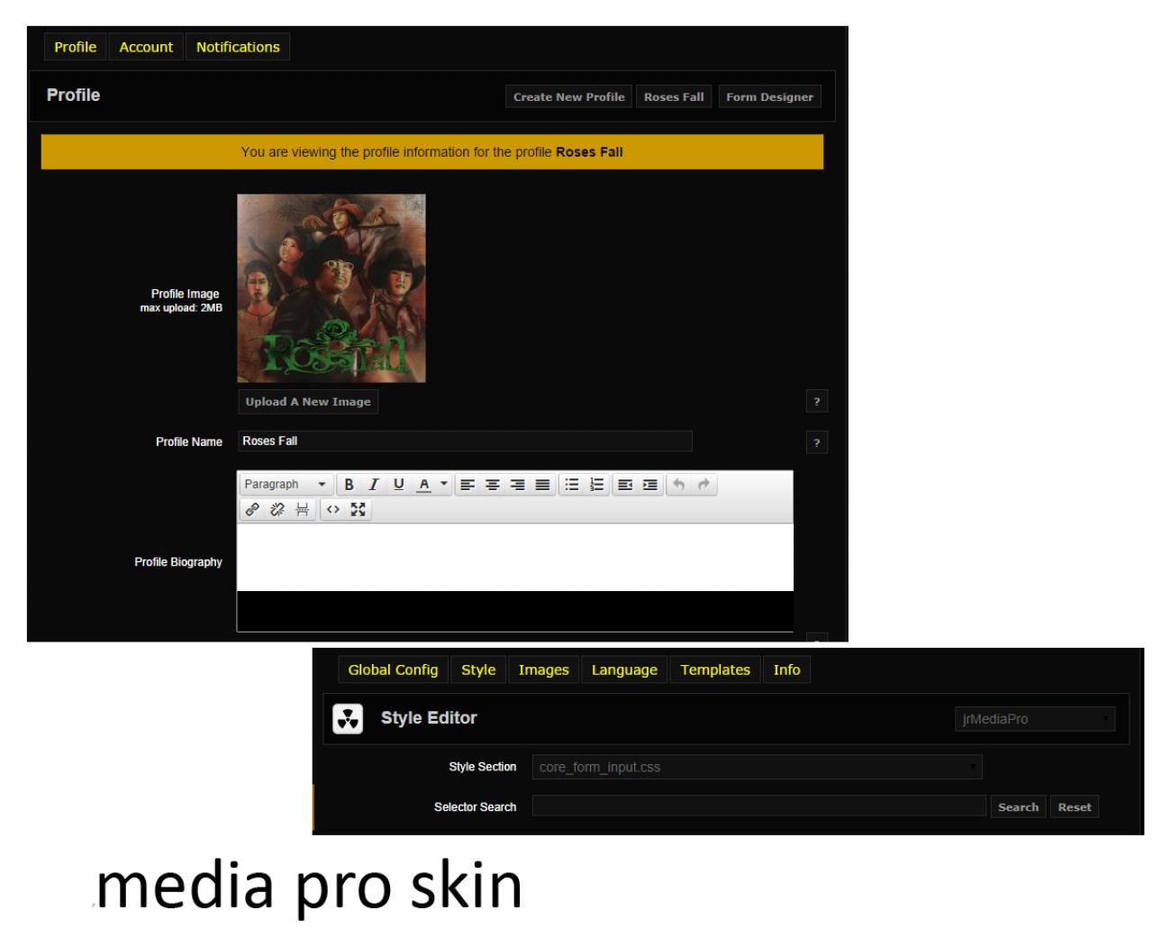Toggle underline formatting in the biography editor
Image resolution: width=1153 pixels, height=938 pixels.
tap(398, 485)
